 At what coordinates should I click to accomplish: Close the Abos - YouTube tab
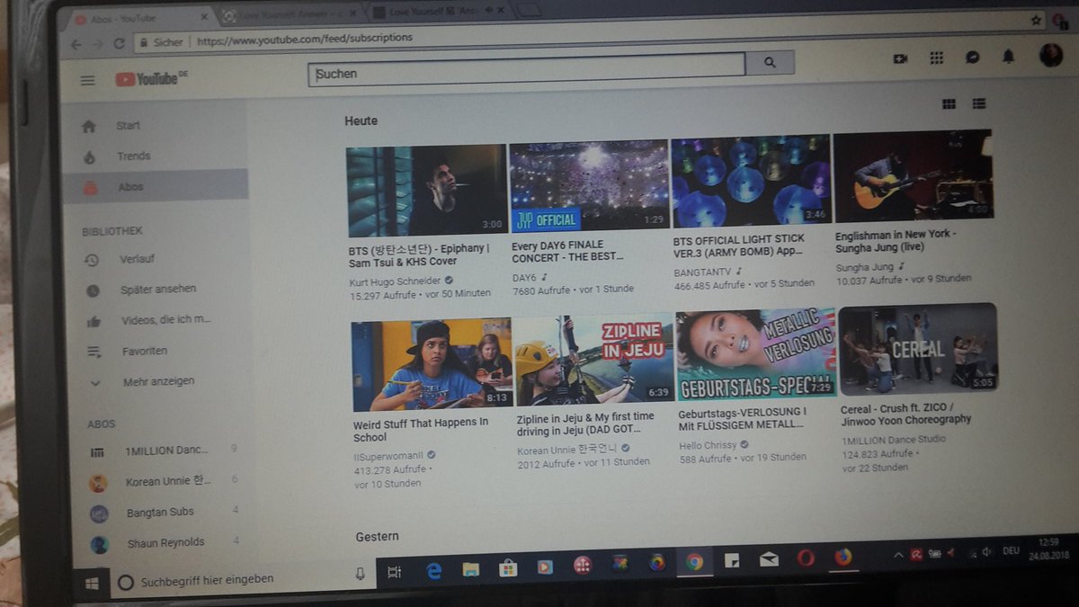[x=204, y=17]
